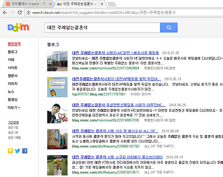This screenshot has width=223, height=177.
Task: Choose the 기간전체 period filter
Action: click(13, 122)
